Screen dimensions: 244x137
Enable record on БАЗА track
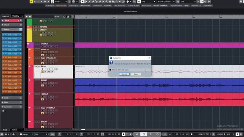pyautogui.click(x=42, y=69)
